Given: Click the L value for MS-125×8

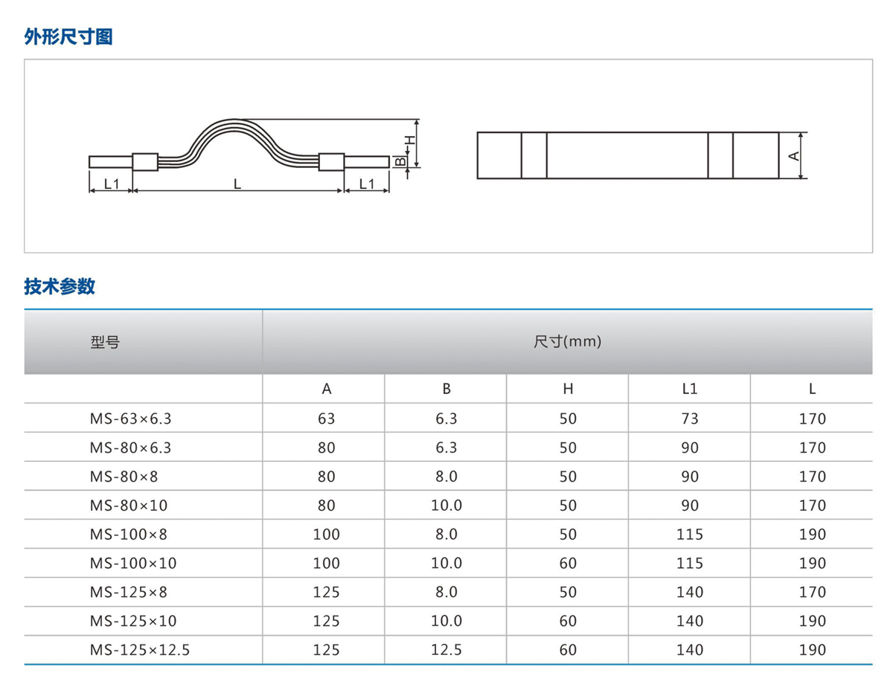Looking at the screenshot, I should coord(812,593).
